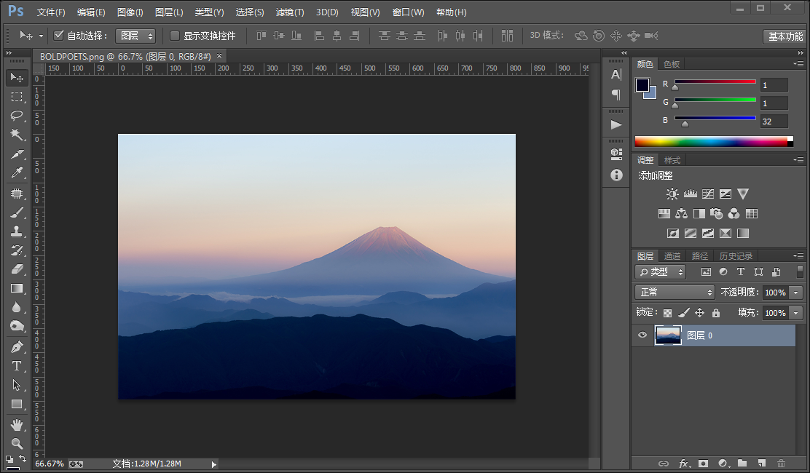Select the Magic Wand tool
The image size is (810, 473).
pos(17,134)
